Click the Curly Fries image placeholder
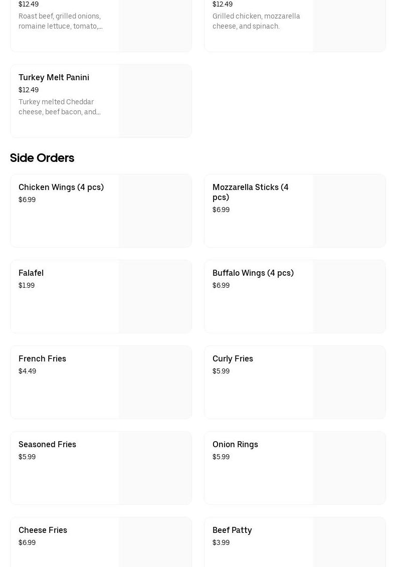Image resolution: width=403 pixels, height=567 pixels. [x=349, y=382]
